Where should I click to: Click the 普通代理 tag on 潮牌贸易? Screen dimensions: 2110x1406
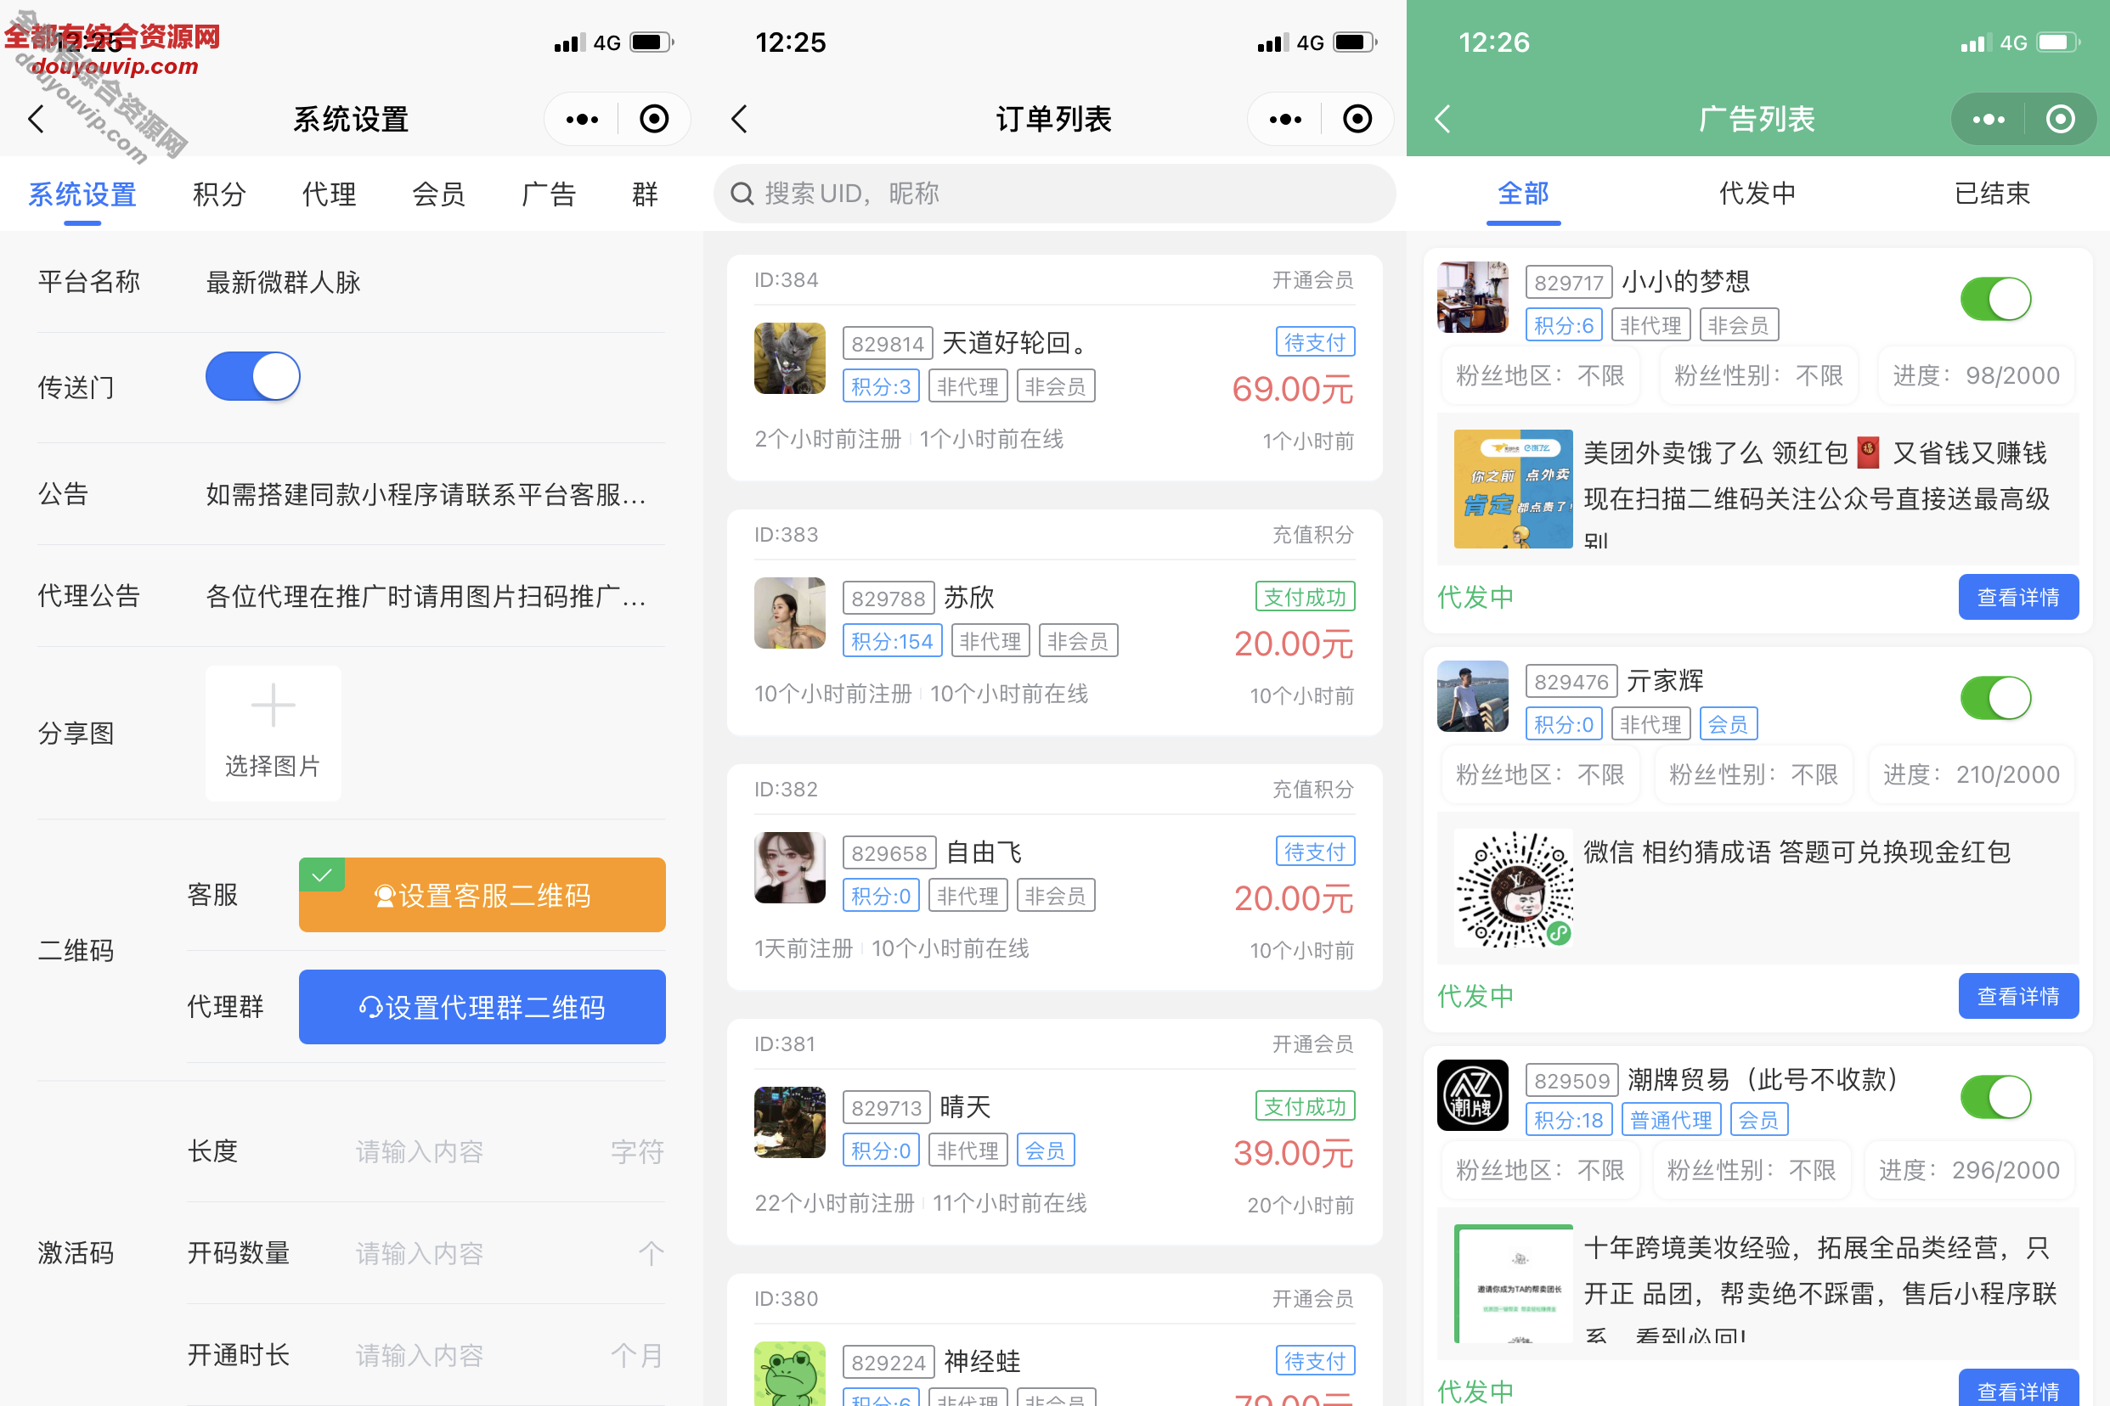click(x=1670, y=1120)
